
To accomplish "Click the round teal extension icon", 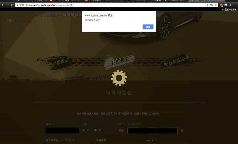I will tap(226, 5).
